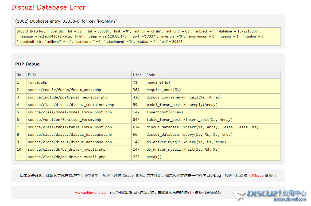Click the break() code cell

213,157
